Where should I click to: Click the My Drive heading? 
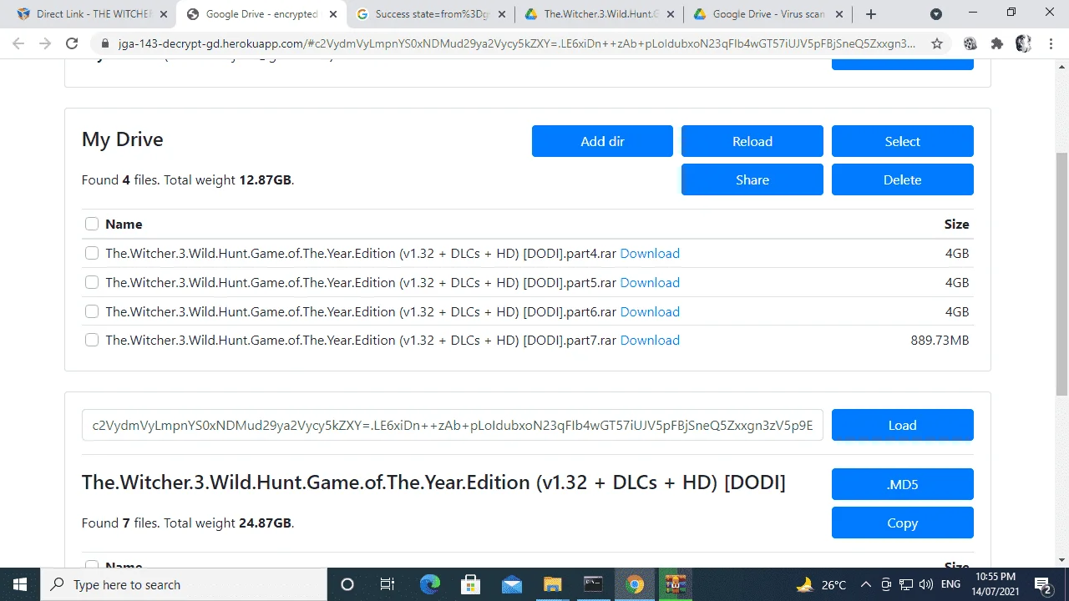(x=123, y=139)
